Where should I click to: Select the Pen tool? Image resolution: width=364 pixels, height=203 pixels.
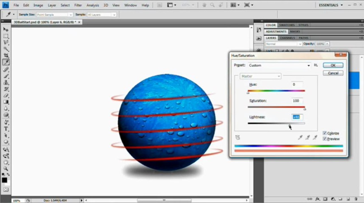(x=6, y=122)
